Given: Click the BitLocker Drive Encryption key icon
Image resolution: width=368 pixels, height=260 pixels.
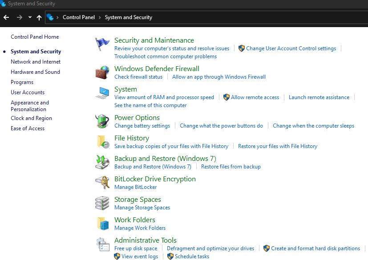Looking at the screenshot, I should click(102, 182).
